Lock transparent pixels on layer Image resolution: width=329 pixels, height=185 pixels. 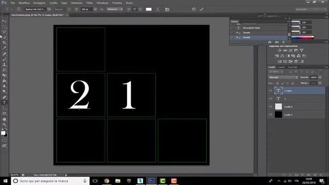point(278,83)
